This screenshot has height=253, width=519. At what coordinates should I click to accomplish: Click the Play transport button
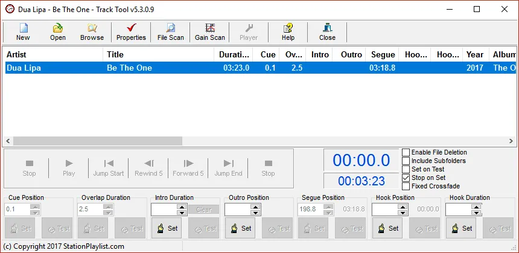tap(69, 168)
